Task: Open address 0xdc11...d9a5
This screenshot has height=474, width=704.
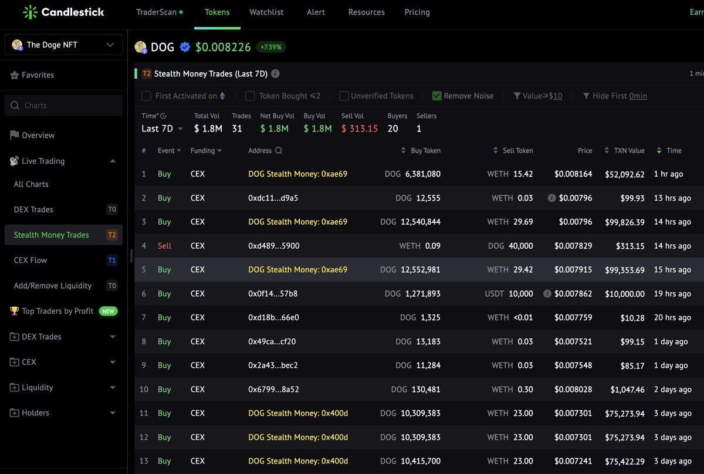Action: point(273,198)
